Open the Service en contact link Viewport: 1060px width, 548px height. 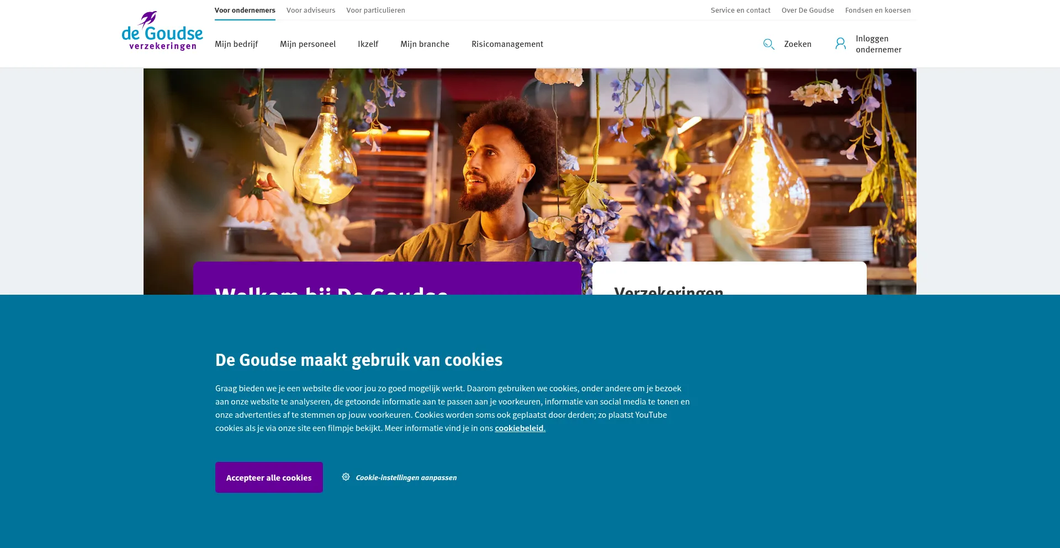740,10
